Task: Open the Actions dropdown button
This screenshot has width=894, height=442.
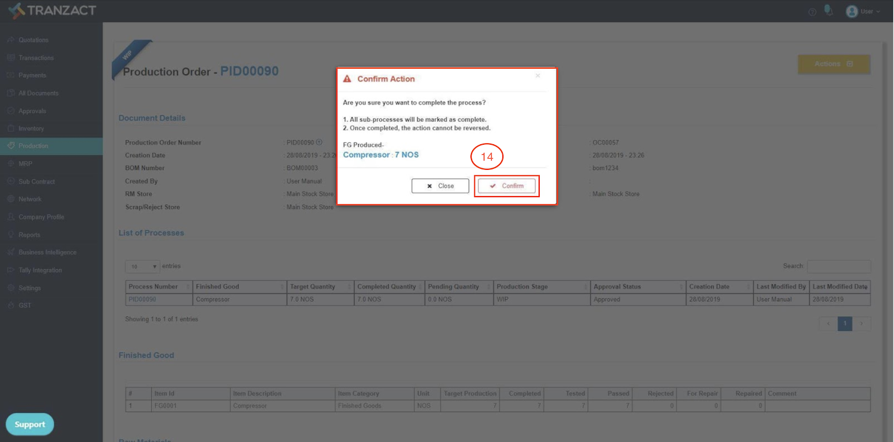Action: tap(834, 64)
